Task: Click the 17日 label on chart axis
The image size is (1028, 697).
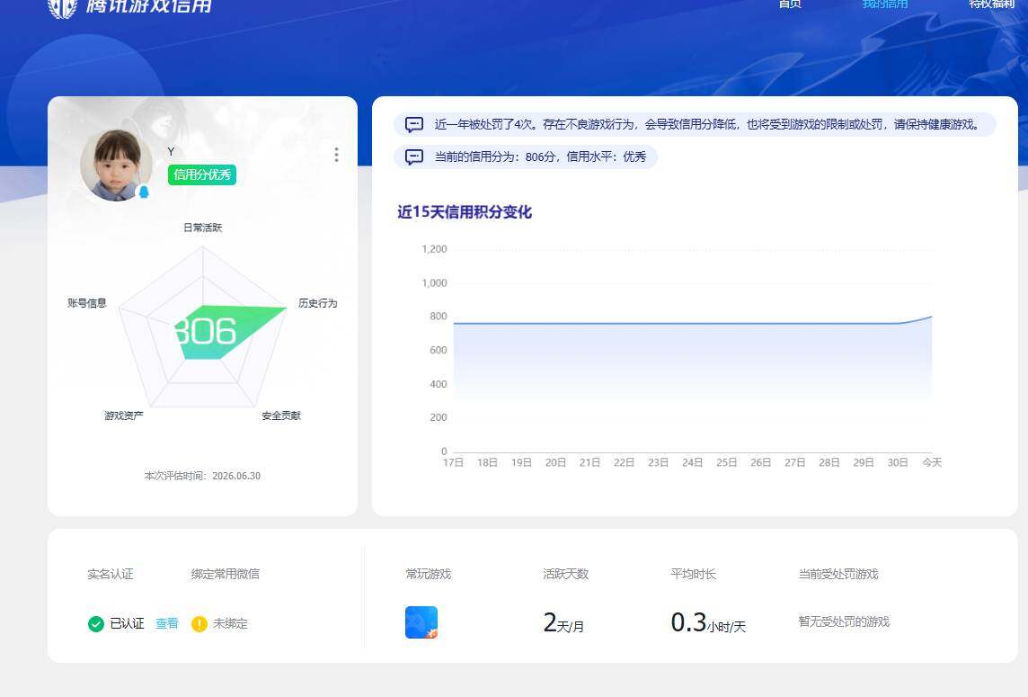Action: [453, 462]
